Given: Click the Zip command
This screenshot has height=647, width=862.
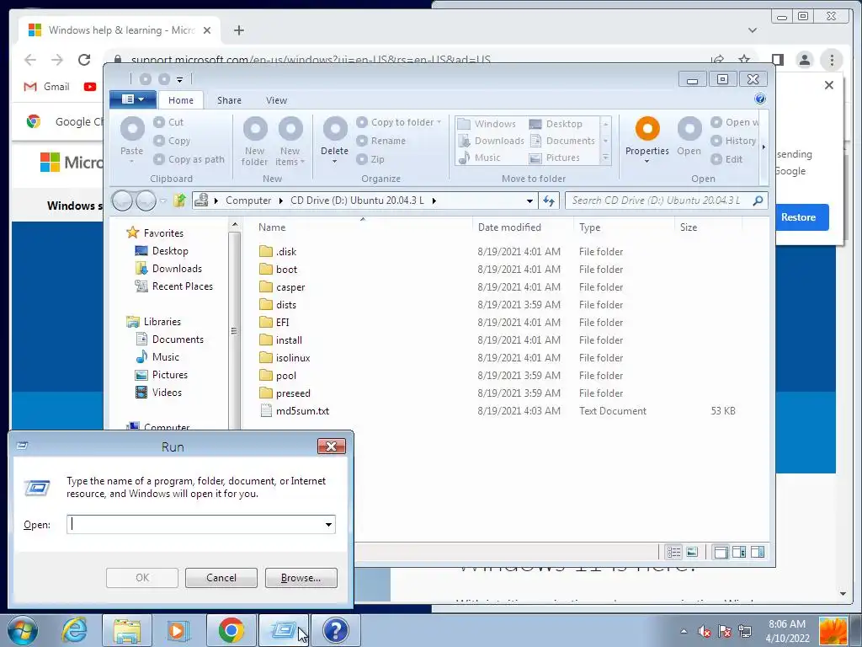Looking at the screenshot, I should [370, 159].
